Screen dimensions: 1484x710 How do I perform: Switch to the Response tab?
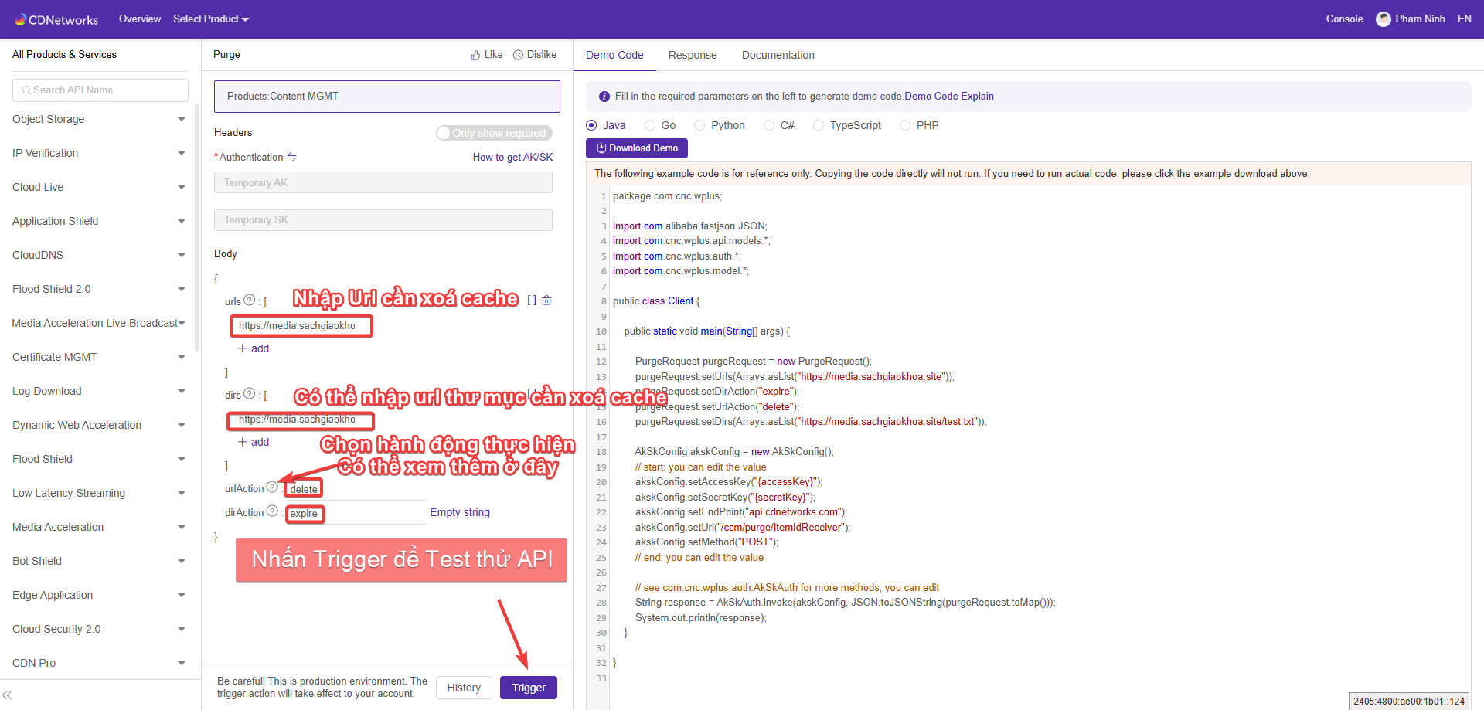[x=693, y=55]
